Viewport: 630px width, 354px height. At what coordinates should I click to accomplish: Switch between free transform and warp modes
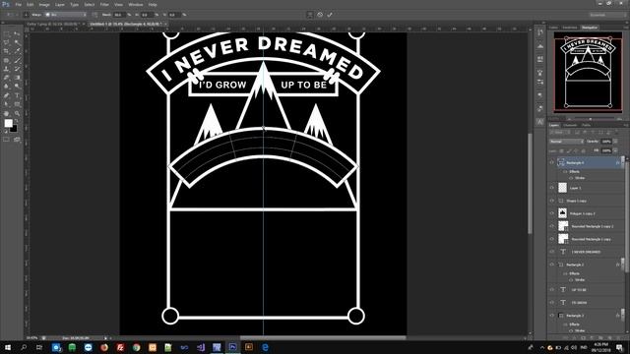(x=310, y=15)
